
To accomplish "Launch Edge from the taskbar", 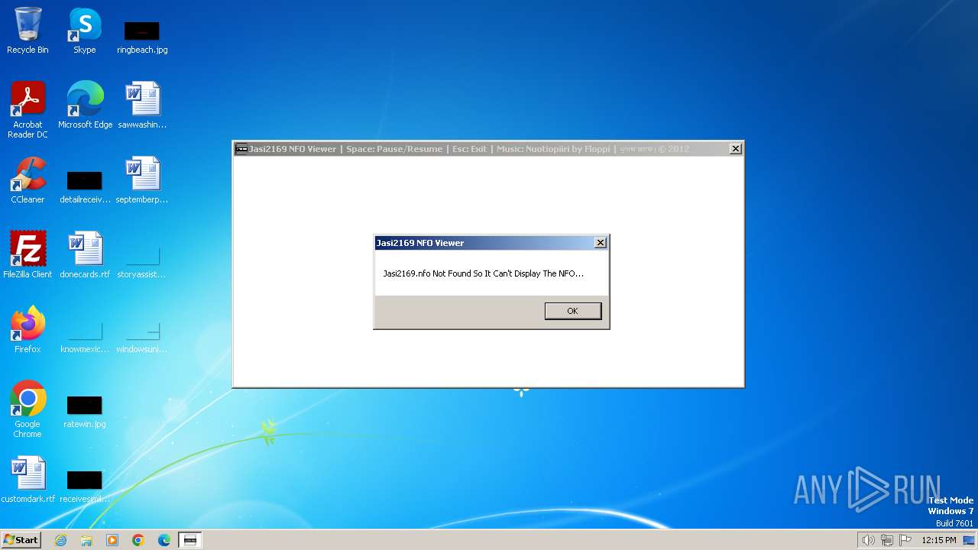I will [164, 540].
